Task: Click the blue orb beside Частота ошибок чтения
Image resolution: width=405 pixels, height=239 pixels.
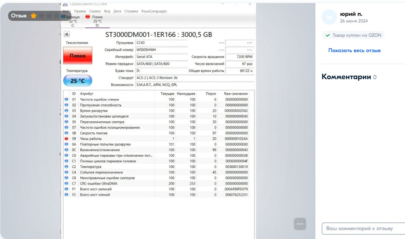Action: 66,100
